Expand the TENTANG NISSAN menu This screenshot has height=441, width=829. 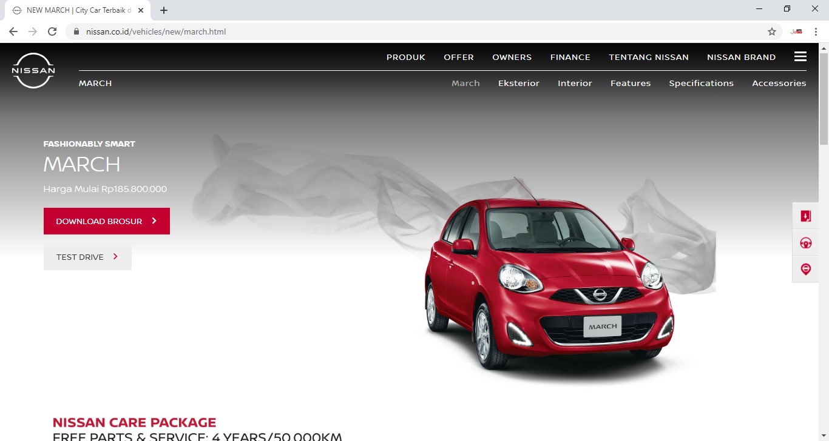(648, 57)
